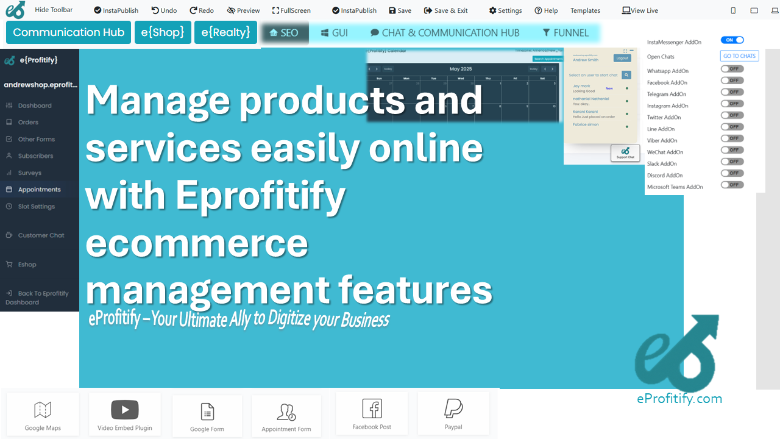Switch to the SEO tab
The image size is (780, 439).
click(x=284, y=33)
